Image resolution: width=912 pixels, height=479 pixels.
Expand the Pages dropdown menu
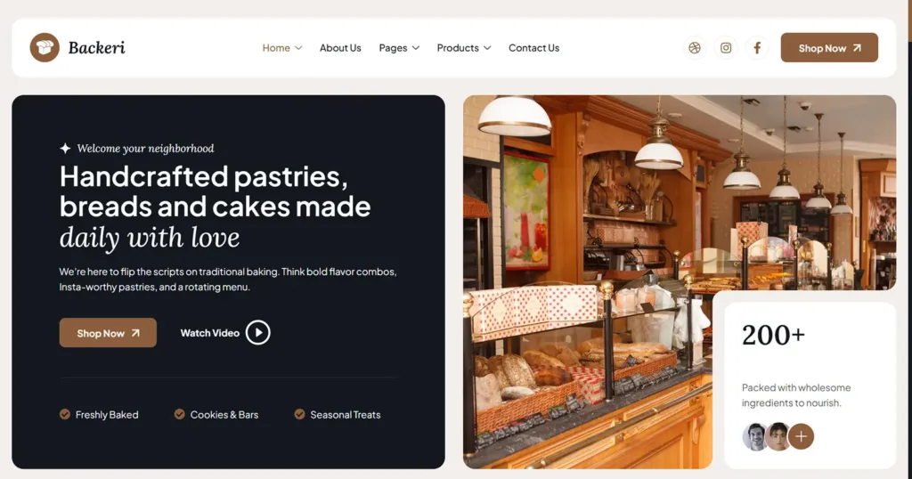point(399,48)
